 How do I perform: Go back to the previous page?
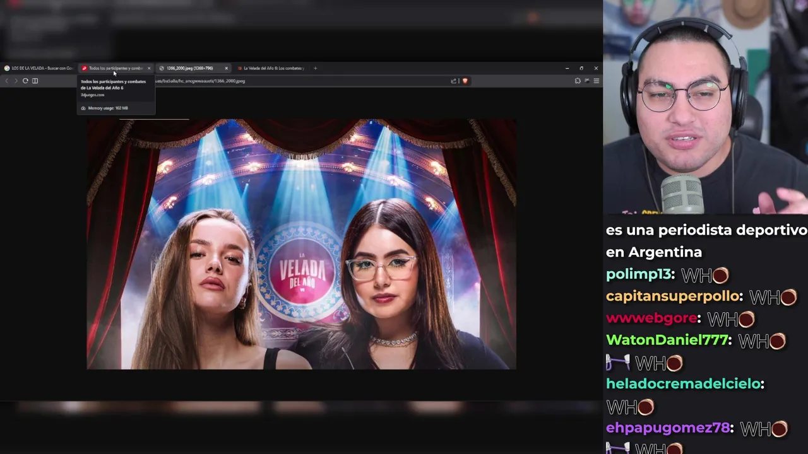tap(7, 81)
